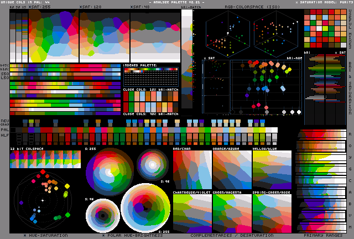This screenshot has height=239, width=354.
Task: Click the 'Unique cols in pal: 44' text
Action: (25, 2)
